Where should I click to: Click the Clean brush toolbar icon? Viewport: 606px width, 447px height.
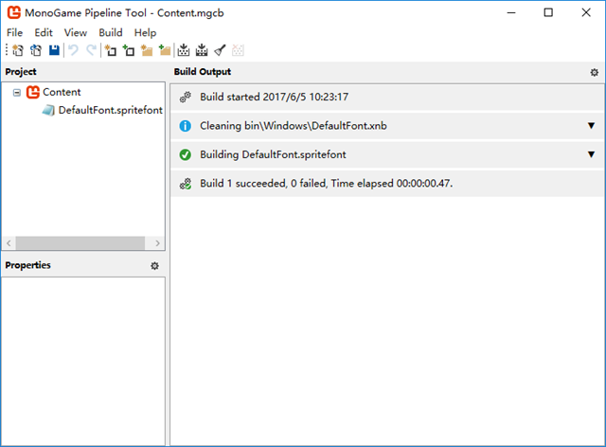tap(219, 50)
